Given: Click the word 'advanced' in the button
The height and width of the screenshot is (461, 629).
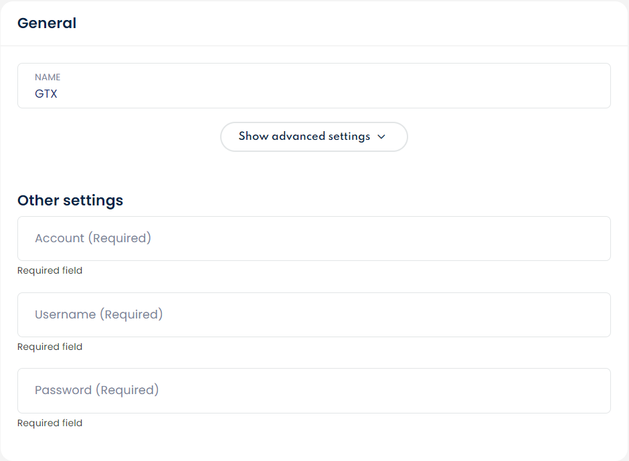Looking at the screenshot, I should 298,136.
